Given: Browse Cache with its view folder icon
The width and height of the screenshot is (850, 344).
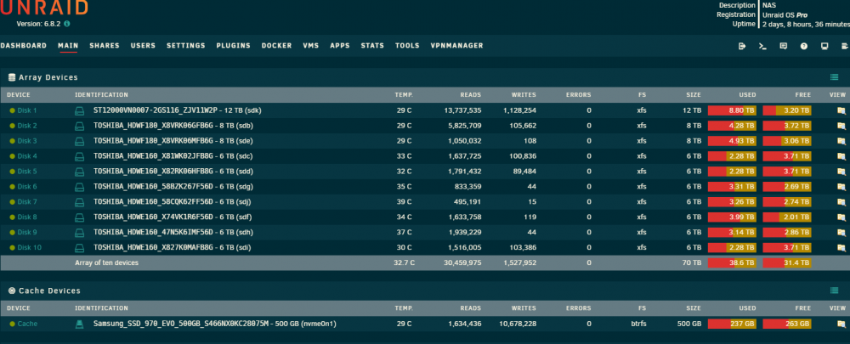Looking at the screenshot, I should 841,324.
